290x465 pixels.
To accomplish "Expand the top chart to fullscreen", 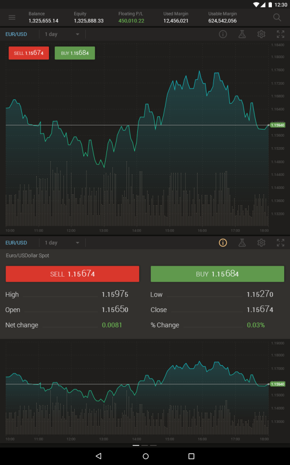I will [x=280, y=34].
